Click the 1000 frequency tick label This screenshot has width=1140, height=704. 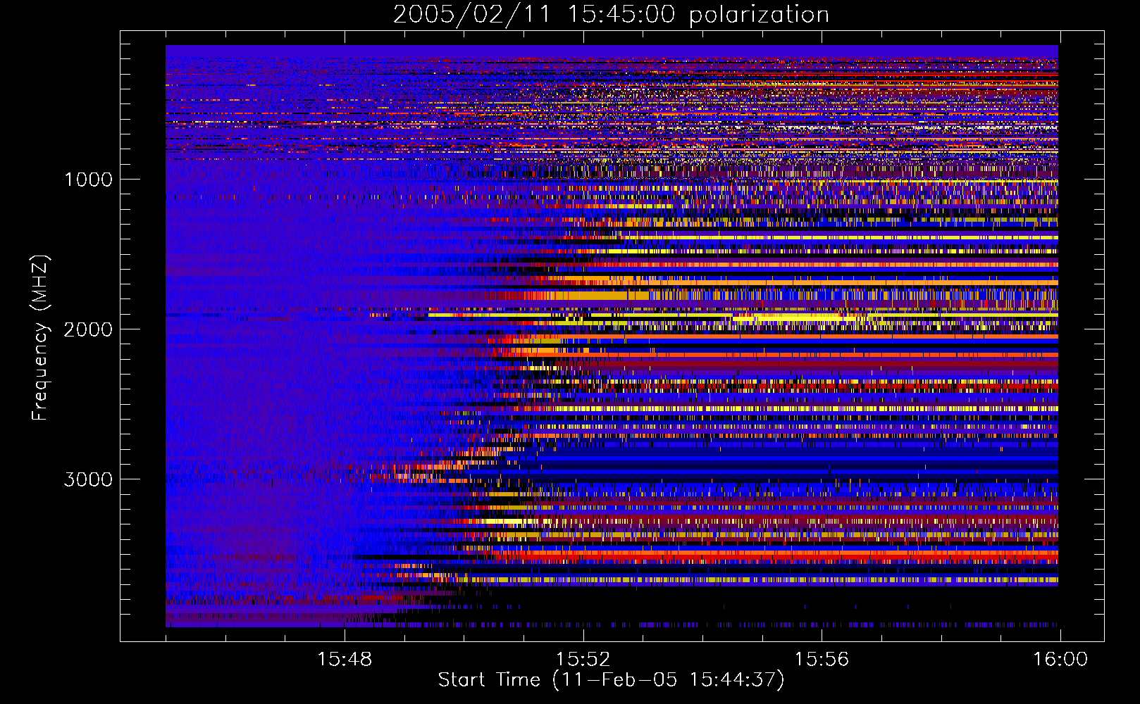tap(88, 180)
